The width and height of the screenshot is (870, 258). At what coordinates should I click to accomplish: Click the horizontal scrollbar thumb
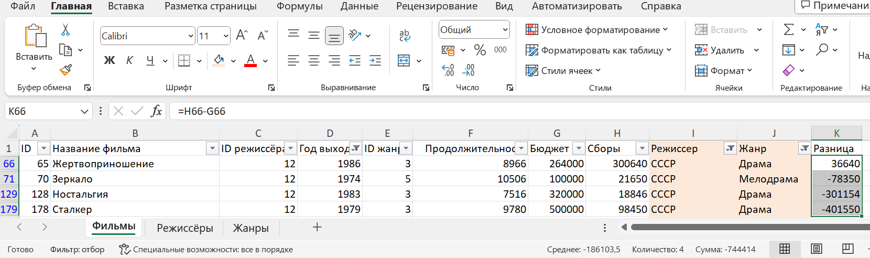(751, 227)
